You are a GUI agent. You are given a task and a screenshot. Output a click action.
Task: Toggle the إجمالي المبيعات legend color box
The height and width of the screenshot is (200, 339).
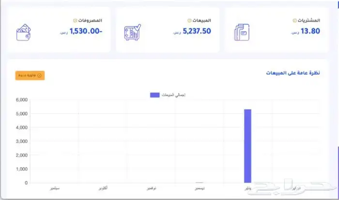[155, 95]
